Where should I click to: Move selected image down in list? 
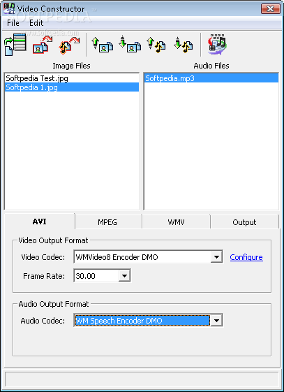click(130, 45)
